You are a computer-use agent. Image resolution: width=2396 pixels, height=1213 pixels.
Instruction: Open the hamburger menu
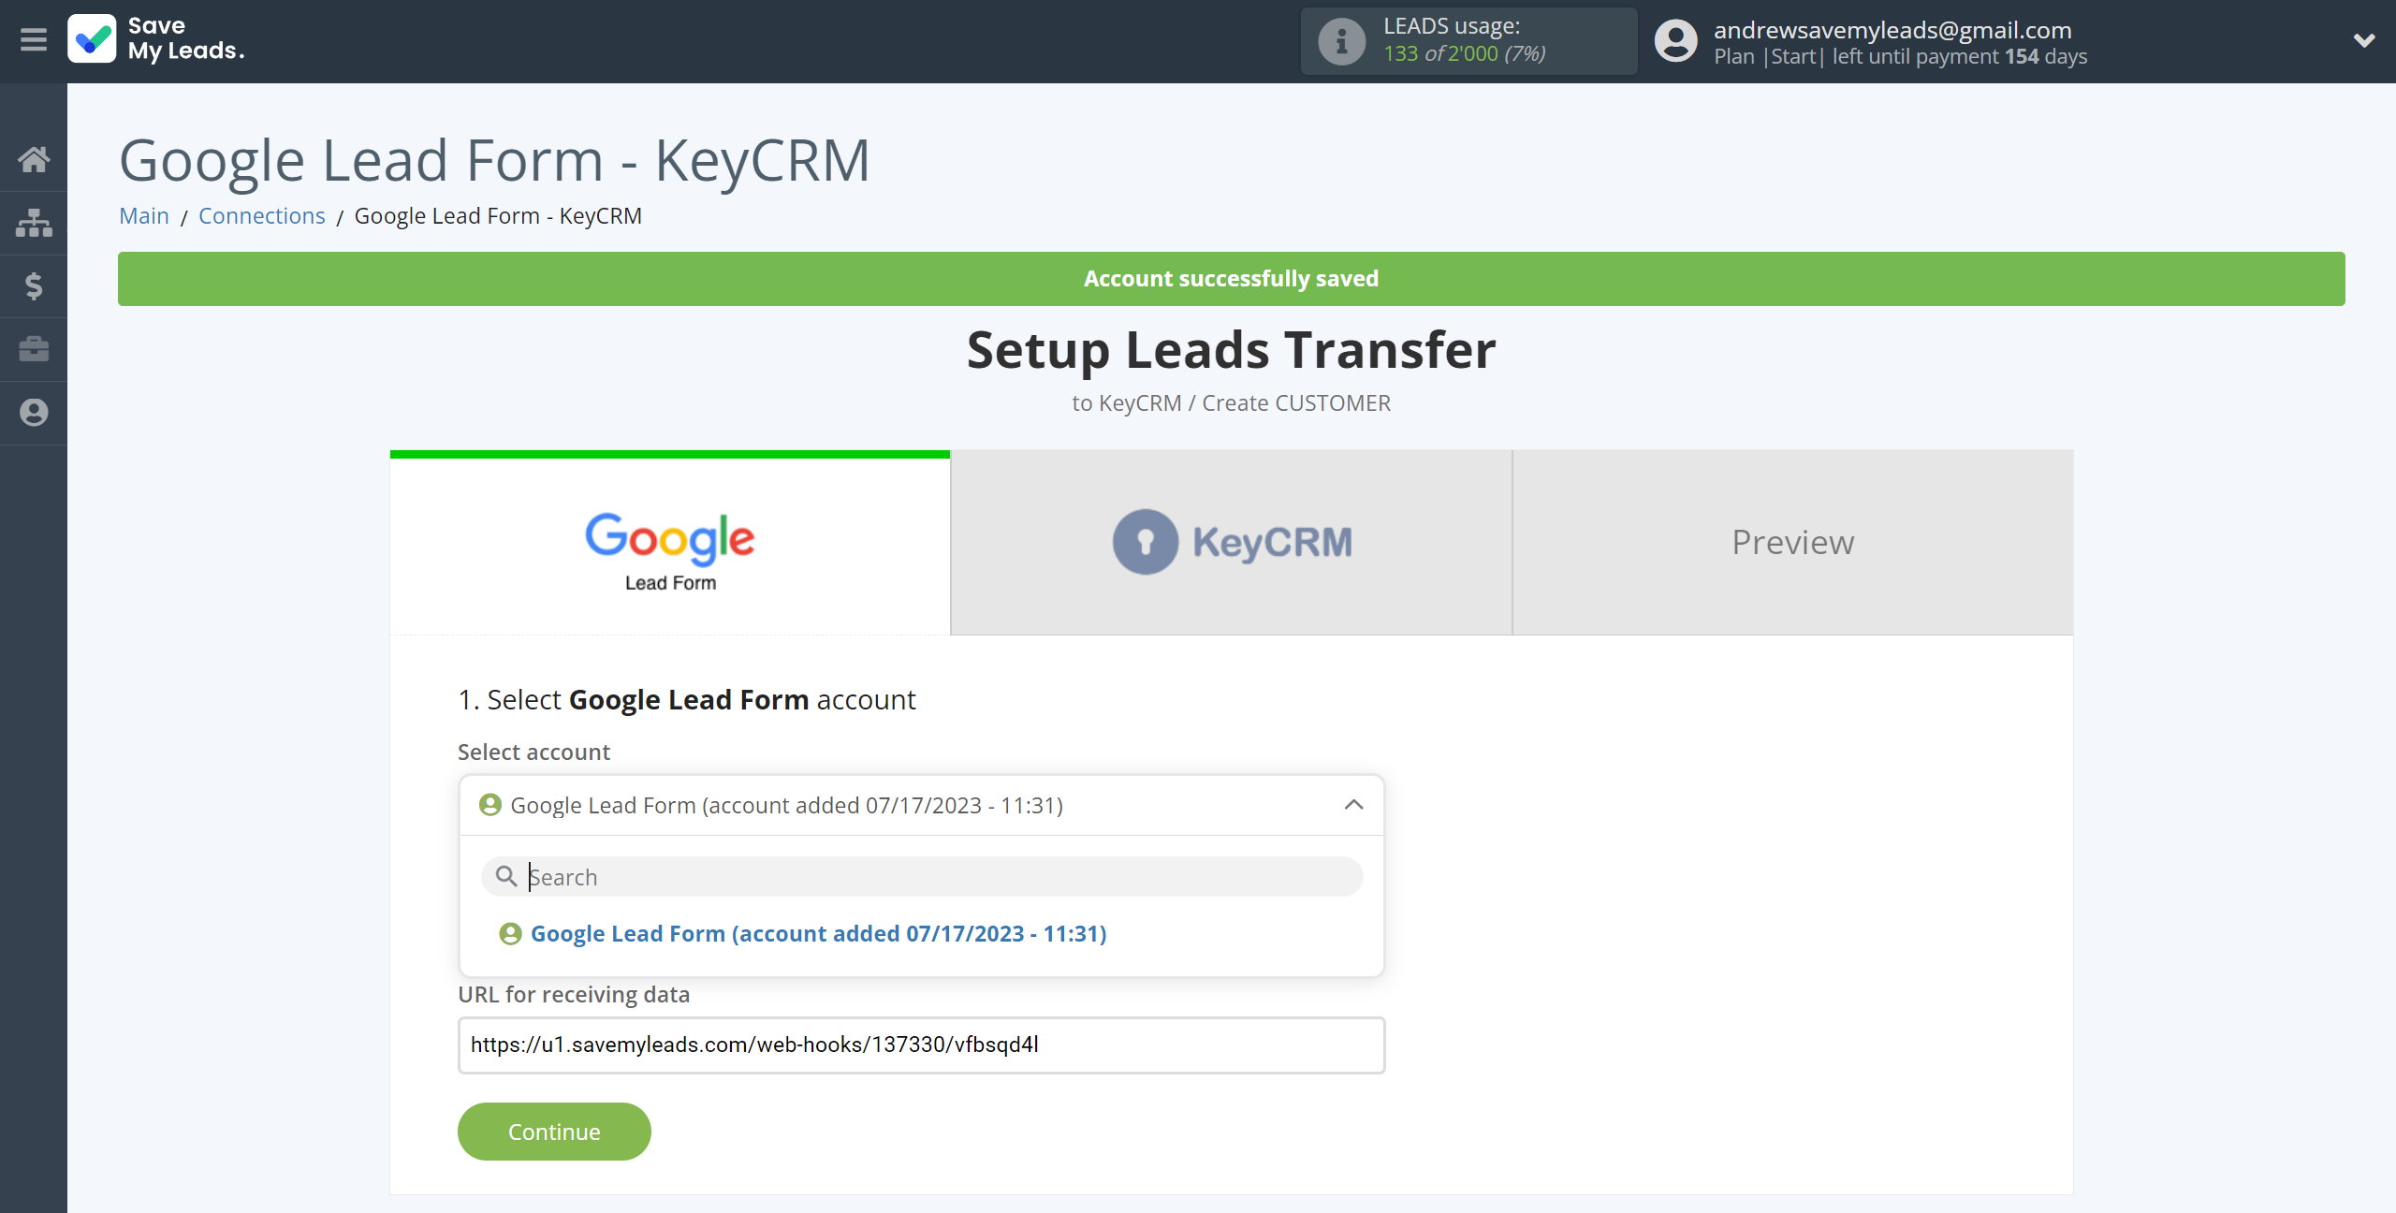34,39
